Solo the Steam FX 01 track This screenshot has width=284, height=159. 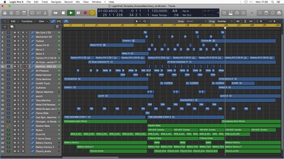tap(18, 45)
